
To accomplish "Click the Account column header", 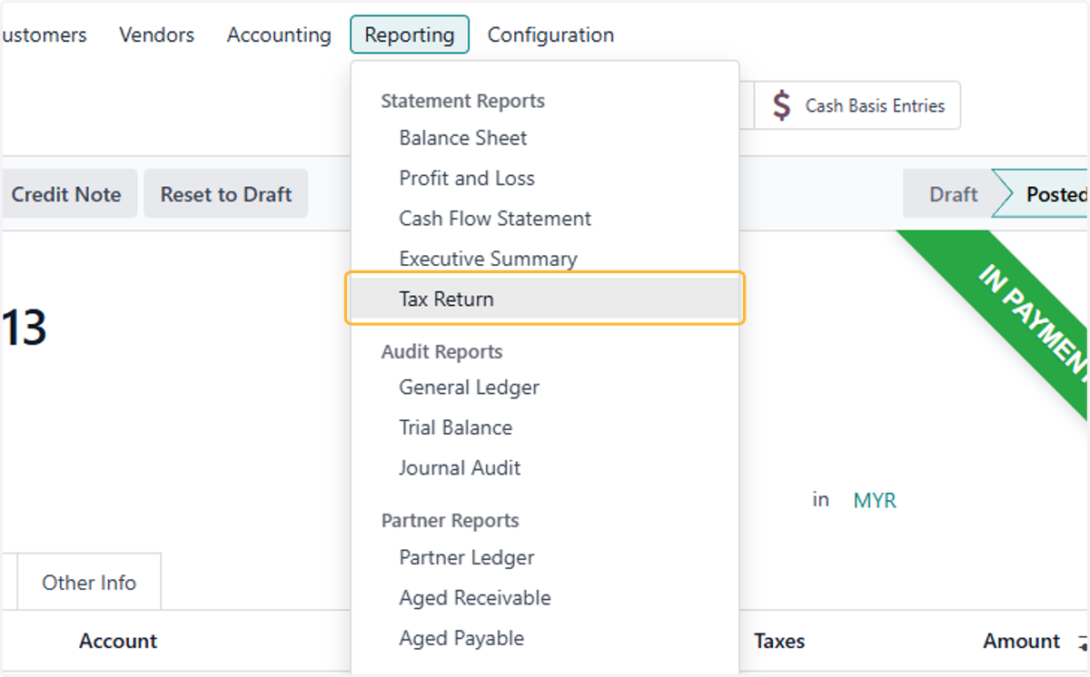I will point(118,642).
